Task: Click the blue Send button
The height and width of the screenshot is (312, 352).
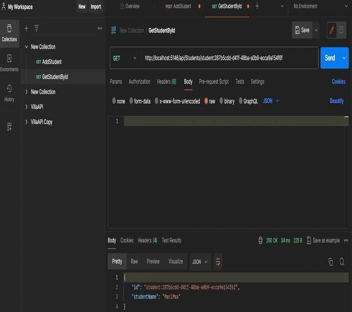Action: click(330, 58)
